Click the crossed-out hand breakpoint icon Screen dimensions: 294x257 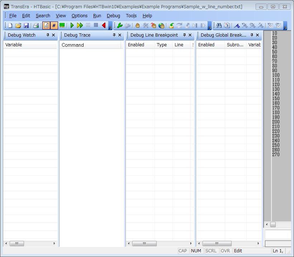pyautogui.click(x=146, y=25)
